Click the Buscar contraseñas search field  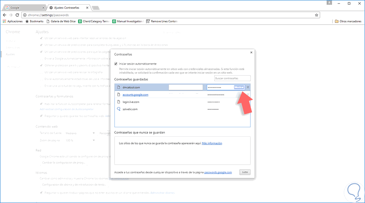point(232,78)
